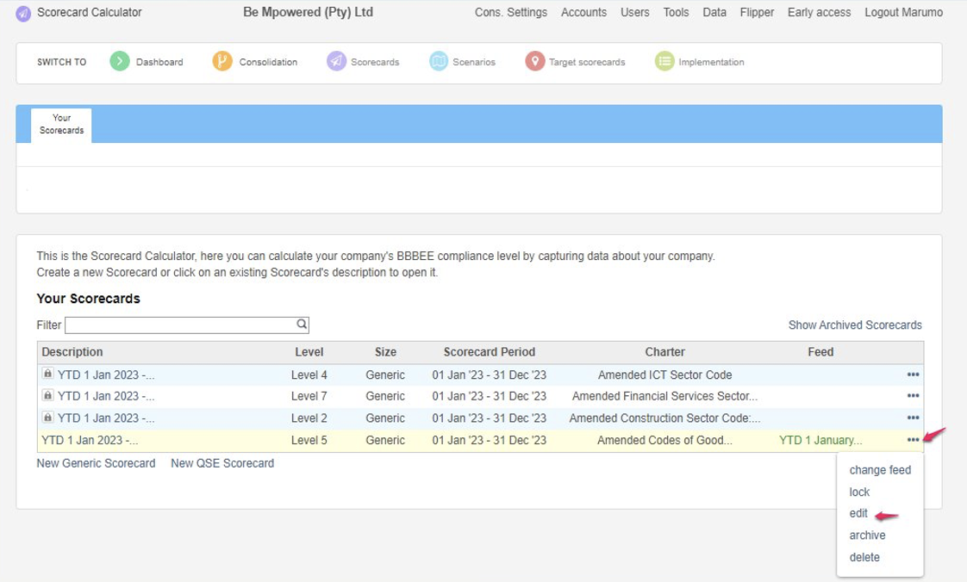Choose 'edit' from the popup menu

click(858, 513)
